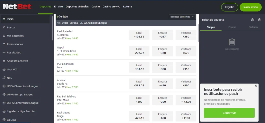Click the Inicio home icon

point(4,19)
